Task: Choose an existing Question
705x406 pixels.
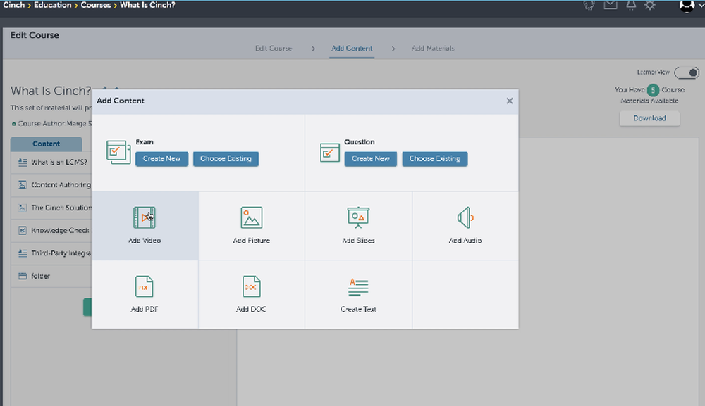Action: pyautogui.click(x=435, y=159)
